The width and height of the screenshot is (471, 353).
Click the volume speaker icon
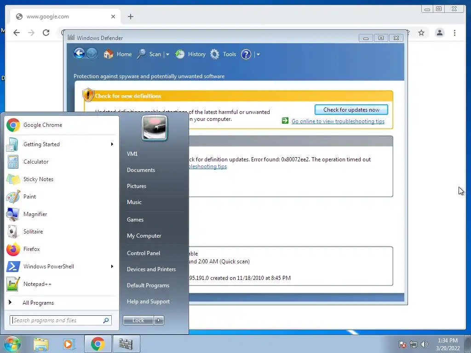[424, 344]
